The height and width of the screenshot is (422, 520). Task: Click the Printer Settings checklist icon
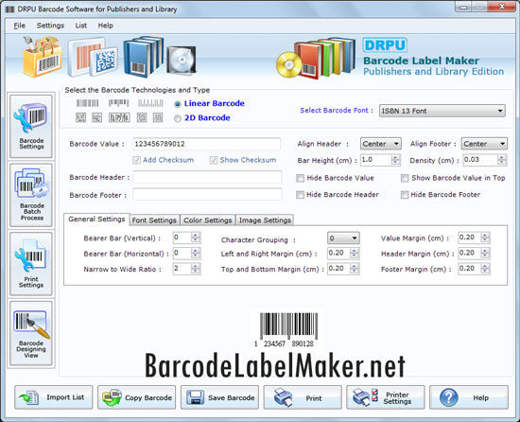(x=365, y=397)
